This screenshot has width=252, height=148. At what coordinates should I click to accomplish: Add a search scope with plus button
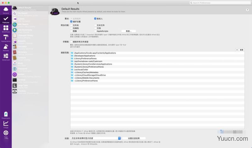pos(237,50)
